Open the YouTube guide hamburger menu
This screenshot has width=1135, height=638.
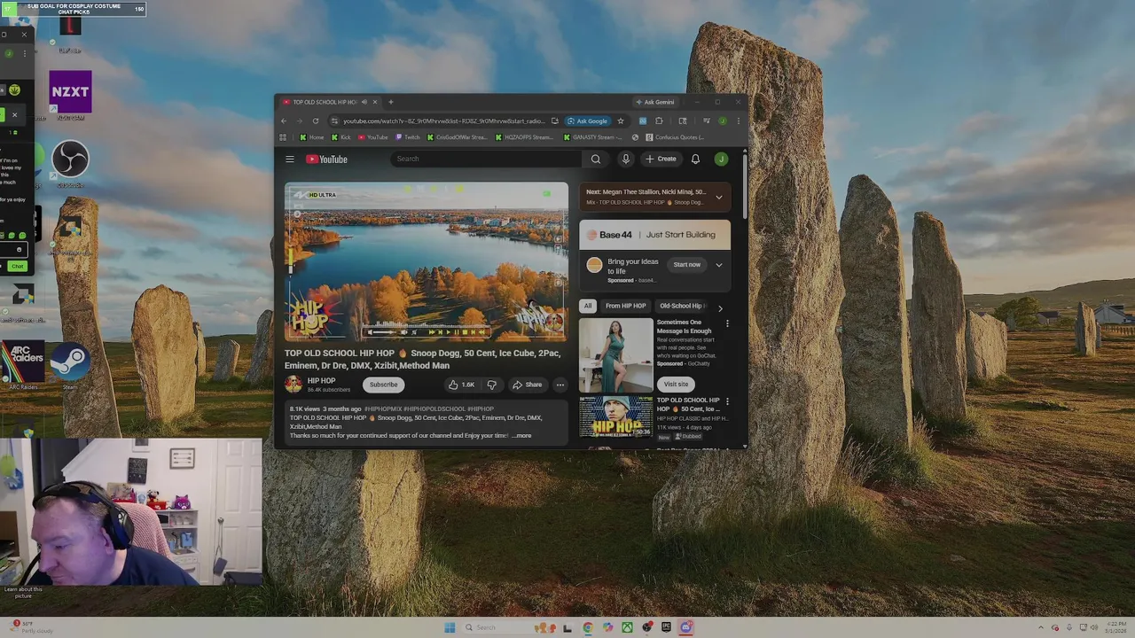pos(290,159)
